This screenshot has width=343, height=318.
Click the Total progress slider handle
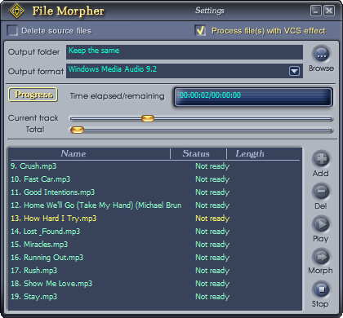78,130
